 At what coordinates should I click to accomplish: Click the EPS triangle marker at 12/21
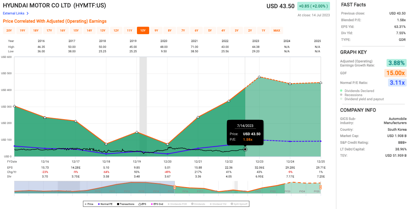pyautogui.click(x=198, y=117)
